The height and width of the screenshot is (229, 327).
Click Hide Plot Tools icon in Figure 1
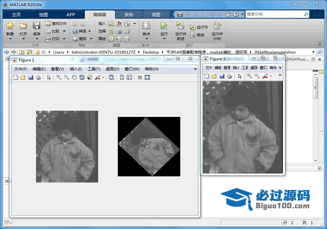pos(140,77)
